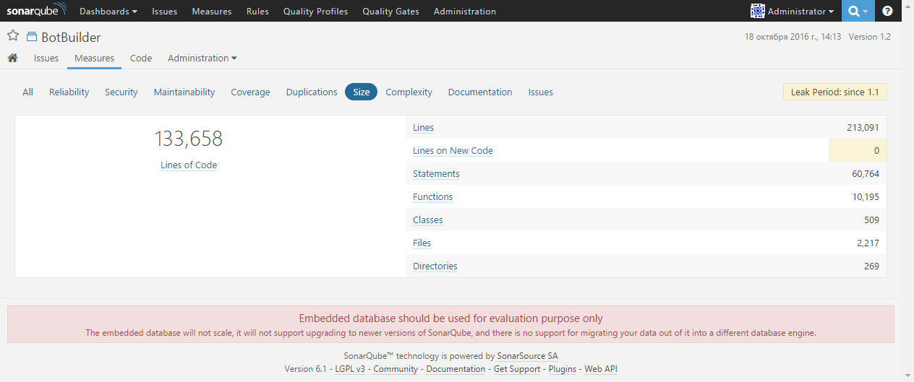Click the embedded database warning heading
914x382 pixels.
click(450, 318)
